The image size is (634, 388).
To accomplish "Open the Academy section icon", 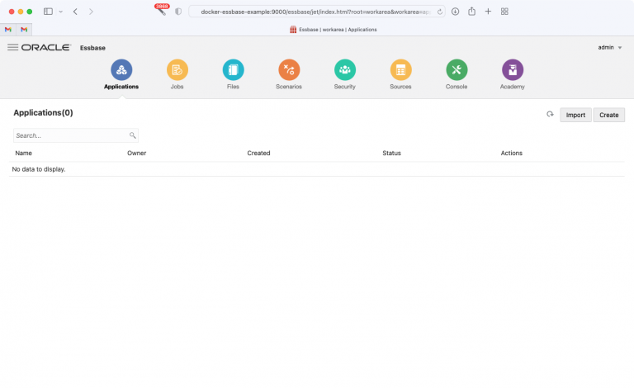I will [512, 70].
